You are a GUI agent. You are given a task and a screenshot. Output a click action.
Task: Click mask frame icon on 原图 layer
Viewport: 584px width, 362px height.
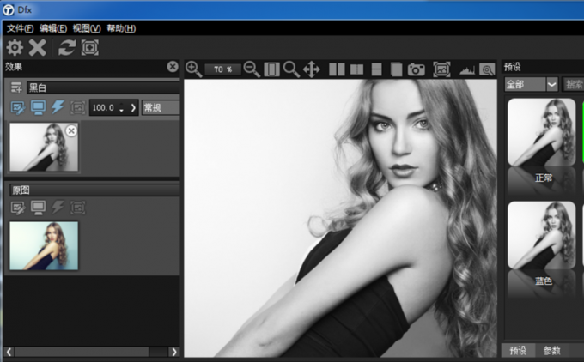point(77,208)
